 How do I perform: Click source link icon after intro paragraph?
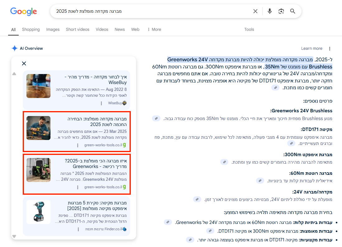pyautogui.click(x=275, y=87)
